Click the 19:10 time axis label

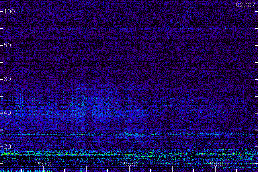click(x=43, y=164)
